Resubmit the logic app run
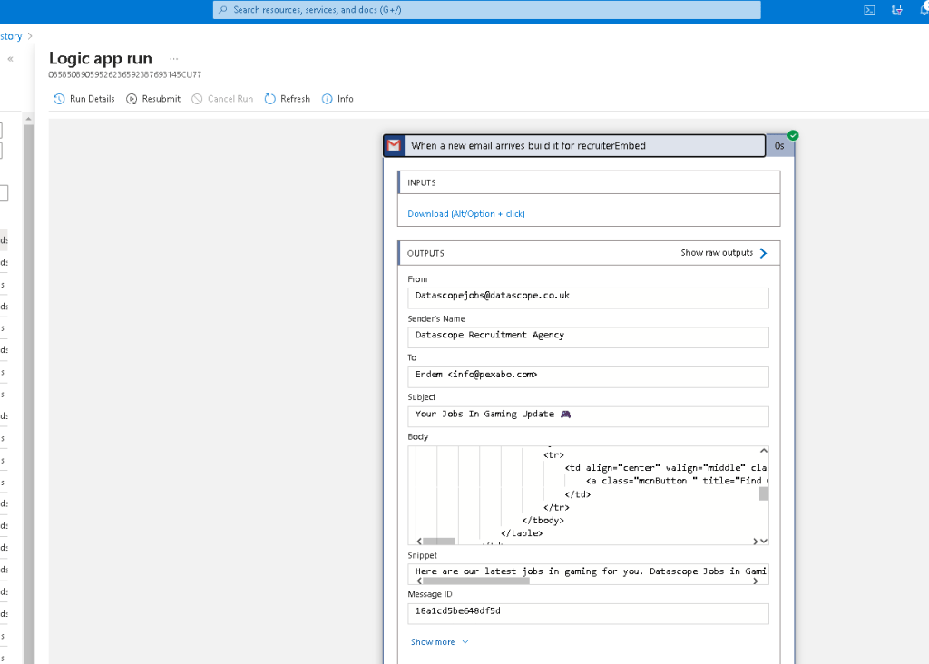This screenshot has width=929, height=664. pos(153,99)
